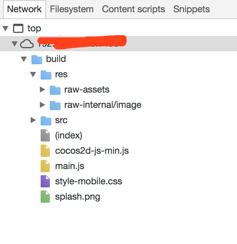Viewport: 237px width, 244px height.
Task: Click the gray (index) file icon
Action: (x=45, y=136)
